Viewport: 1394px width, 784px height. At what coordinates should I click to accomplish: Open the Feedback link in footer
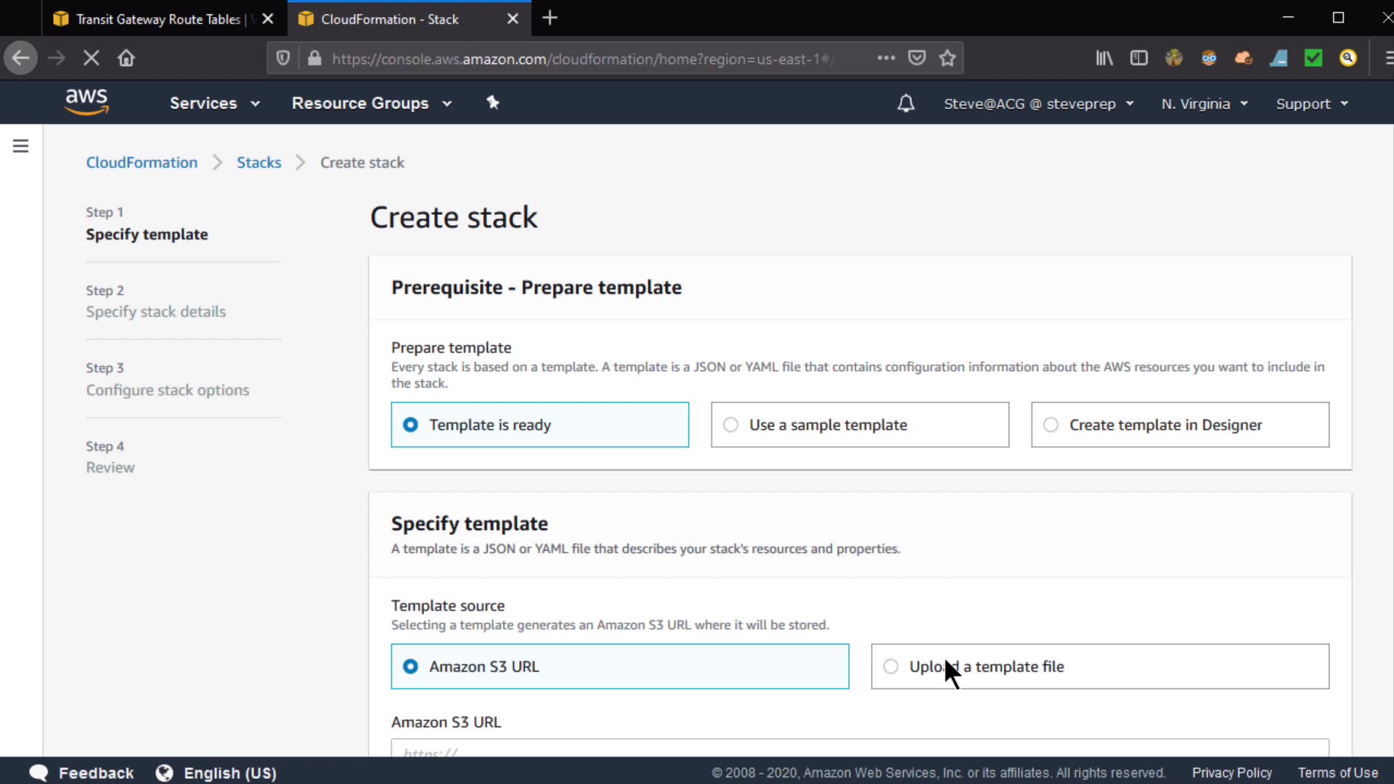click(95, 773)
